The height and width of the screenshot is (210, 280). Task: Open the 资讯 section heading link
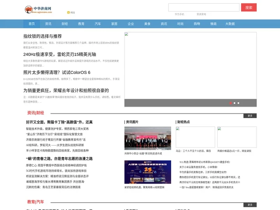[x=31, y=113]
